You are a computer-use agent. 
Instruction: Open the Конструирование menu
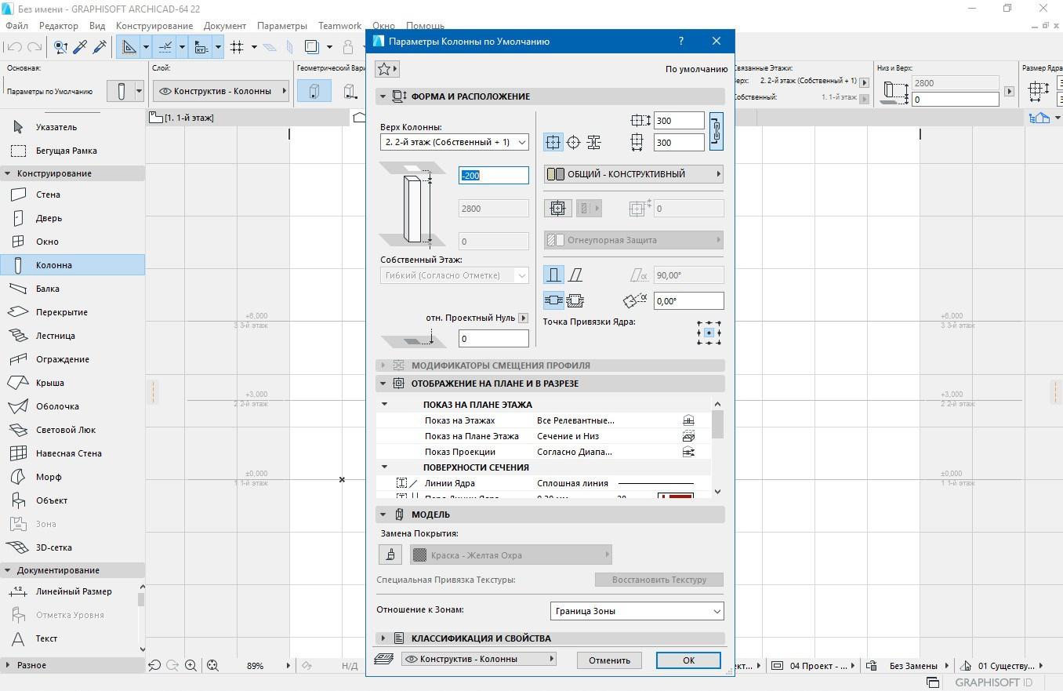154,26
